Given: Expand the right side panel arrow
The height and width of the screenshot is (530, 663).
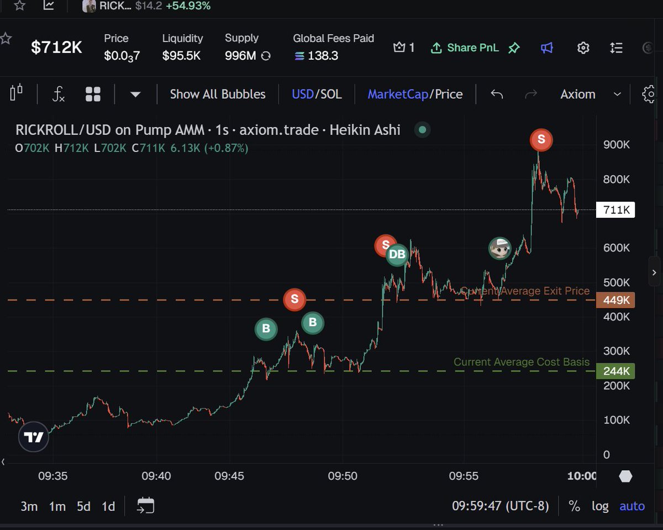Looking at the screenshot, I should pos(655,272).
